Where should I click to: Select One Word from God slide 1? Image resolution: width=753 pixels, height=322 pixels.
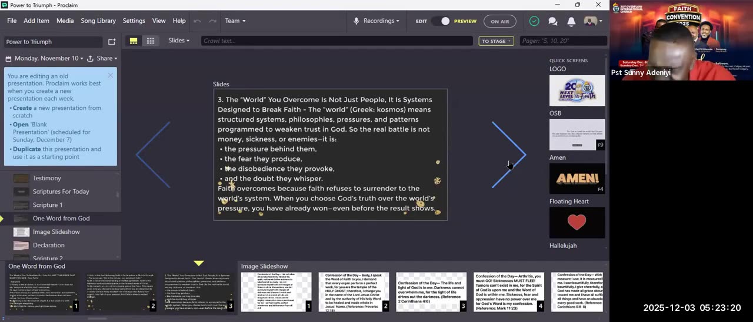(x=43, y=291)
